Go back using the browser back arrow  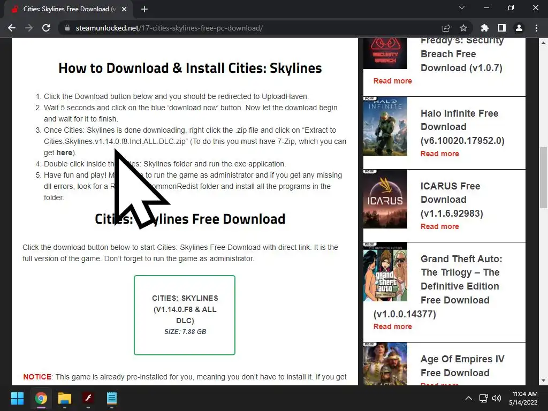(12, 28)
